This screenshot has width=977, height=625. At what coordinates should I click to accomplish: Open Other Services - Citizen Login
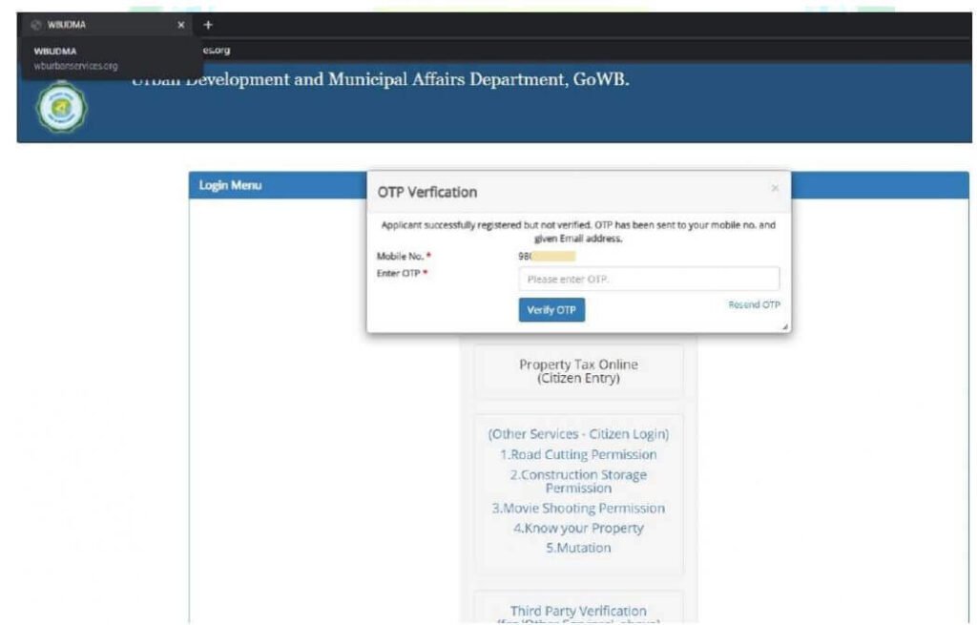pyautogui.click(x=578, y=434)
